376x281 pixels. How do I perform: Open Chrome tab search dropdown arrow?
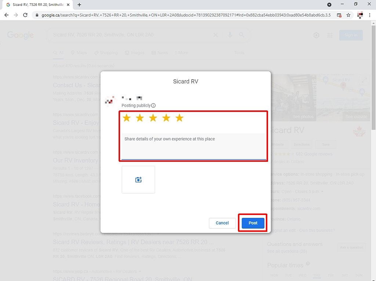coord(329,4)
